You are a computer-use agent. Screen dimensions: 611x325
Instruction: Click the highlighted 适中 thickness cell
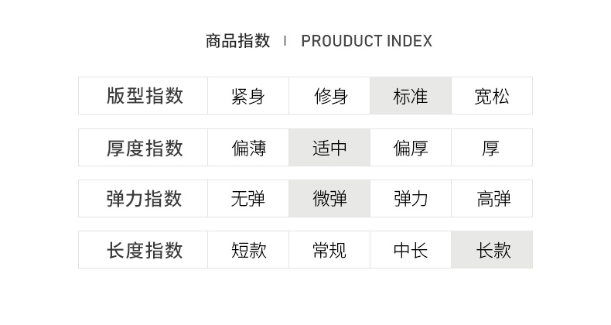pos(329,148)
